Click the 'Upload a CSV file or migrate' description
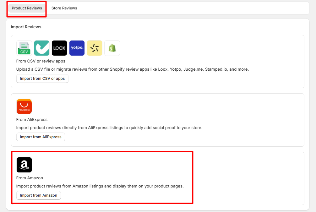Viewport: 316px width, 212px height. tap(133, 69)
